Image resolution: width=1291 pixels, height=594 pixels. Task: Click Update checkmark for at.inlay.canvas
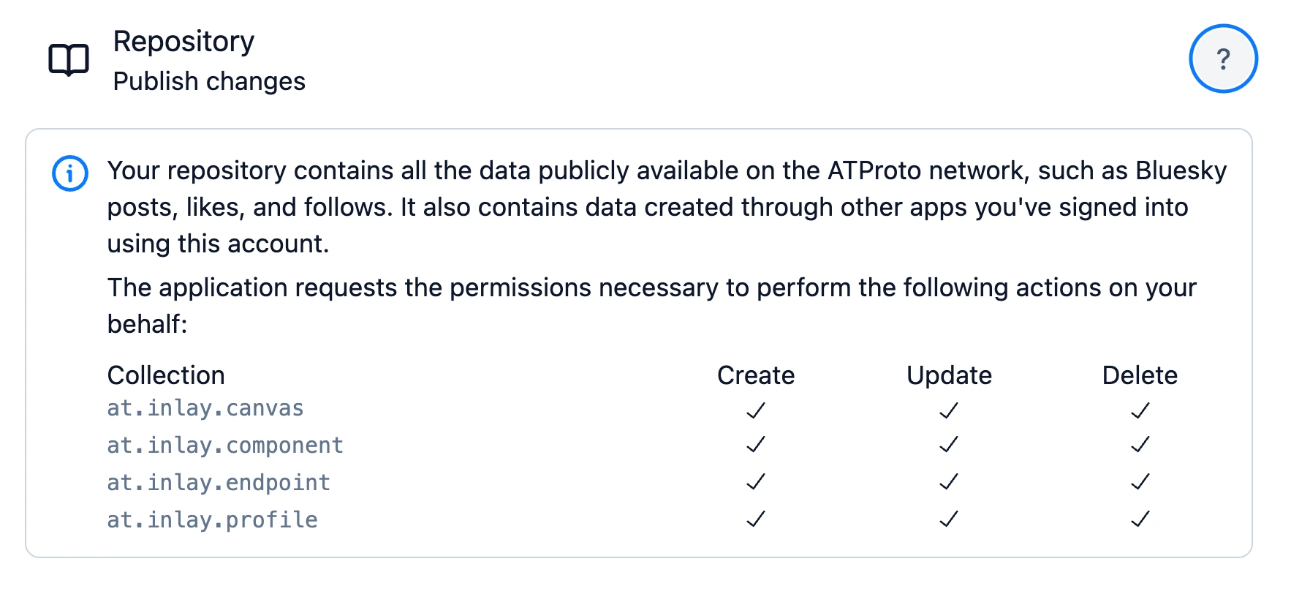tap(949, 410)
